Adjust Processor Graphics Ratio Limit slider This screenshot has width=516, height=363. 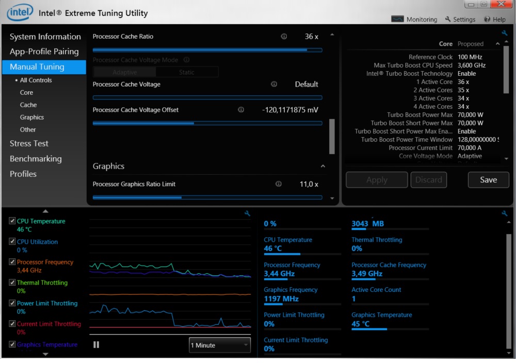(x=207, y=197)
